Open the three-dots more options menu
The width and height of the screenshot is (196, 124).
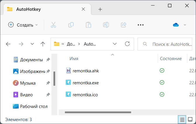141,25
